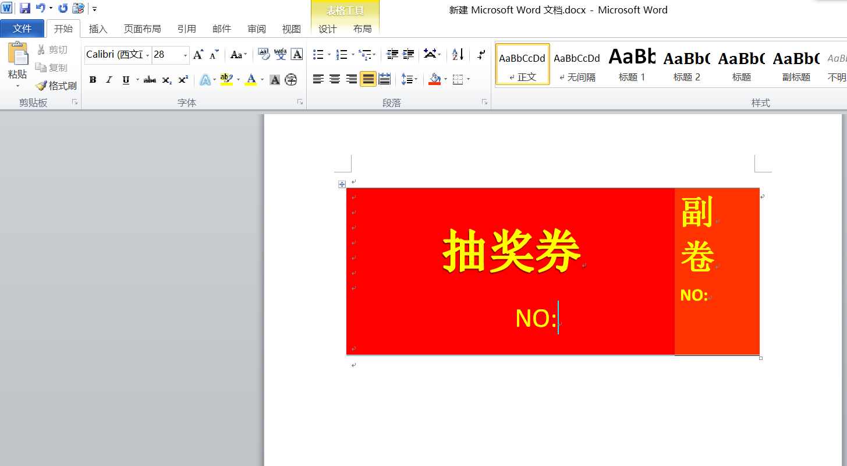The height and width of the screenshot is (466, 847).
Task: Open the Paste options dropdown arrow
Action: 17,86
